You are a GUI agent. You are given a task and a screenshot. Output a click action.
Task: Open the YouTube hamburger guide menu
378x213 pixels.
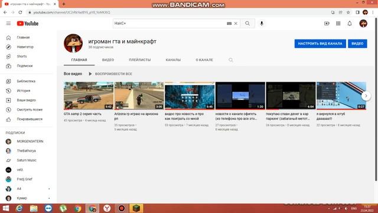click(8, 24)
